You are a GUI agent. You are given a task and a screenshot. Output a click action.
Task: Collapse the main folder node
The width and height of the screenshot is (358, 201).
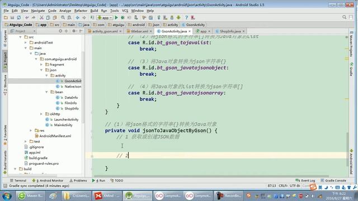click(x=26, y=48)
